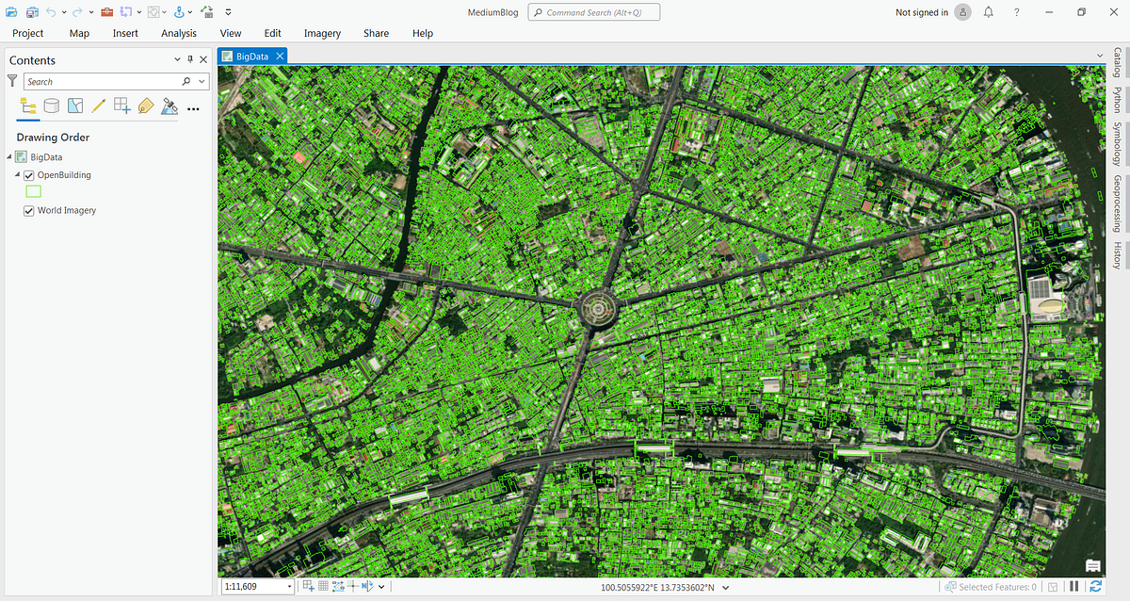
Task: Click the Contents filter funnel icon
Action: point(12,81)
